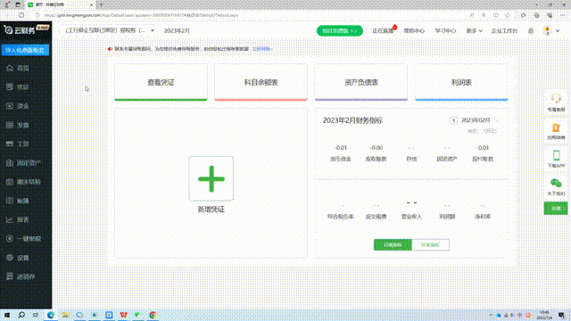The width and height of the screenshot is (571, 321).
Task: Open Microsoft Edge from taskbar
Action: [x=51, y=315]
